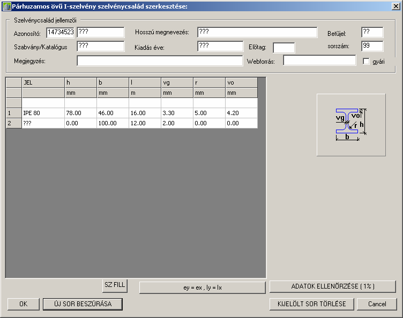The width and height of the screenshot is (403, 318).
Task: Click the 3.30 vg value cell
Action: coord(177,113)
